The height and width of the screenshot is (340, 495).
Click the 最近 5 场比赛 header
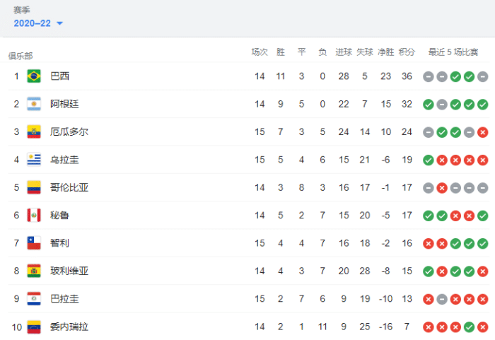(453, 52)
